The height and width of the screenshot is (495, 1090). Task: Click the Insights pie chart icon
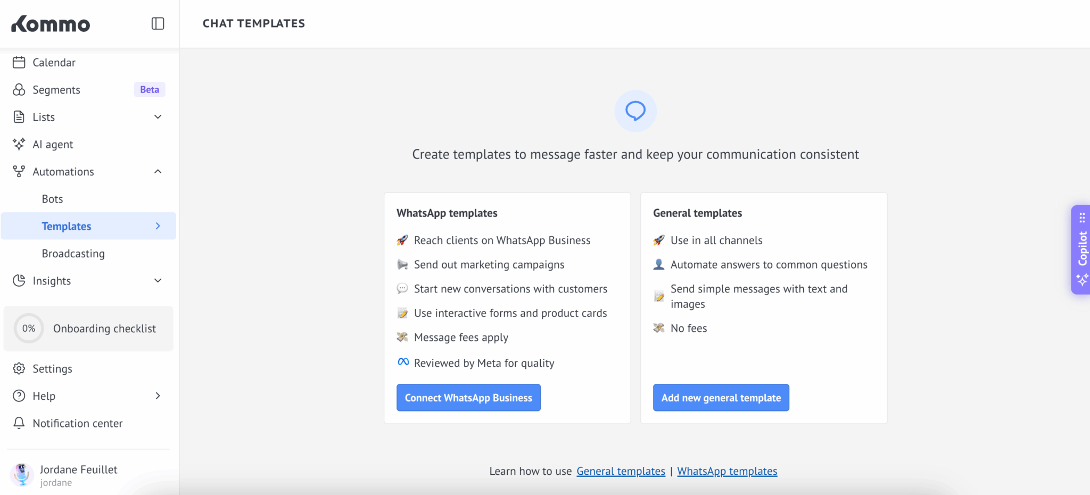(19, 280)
